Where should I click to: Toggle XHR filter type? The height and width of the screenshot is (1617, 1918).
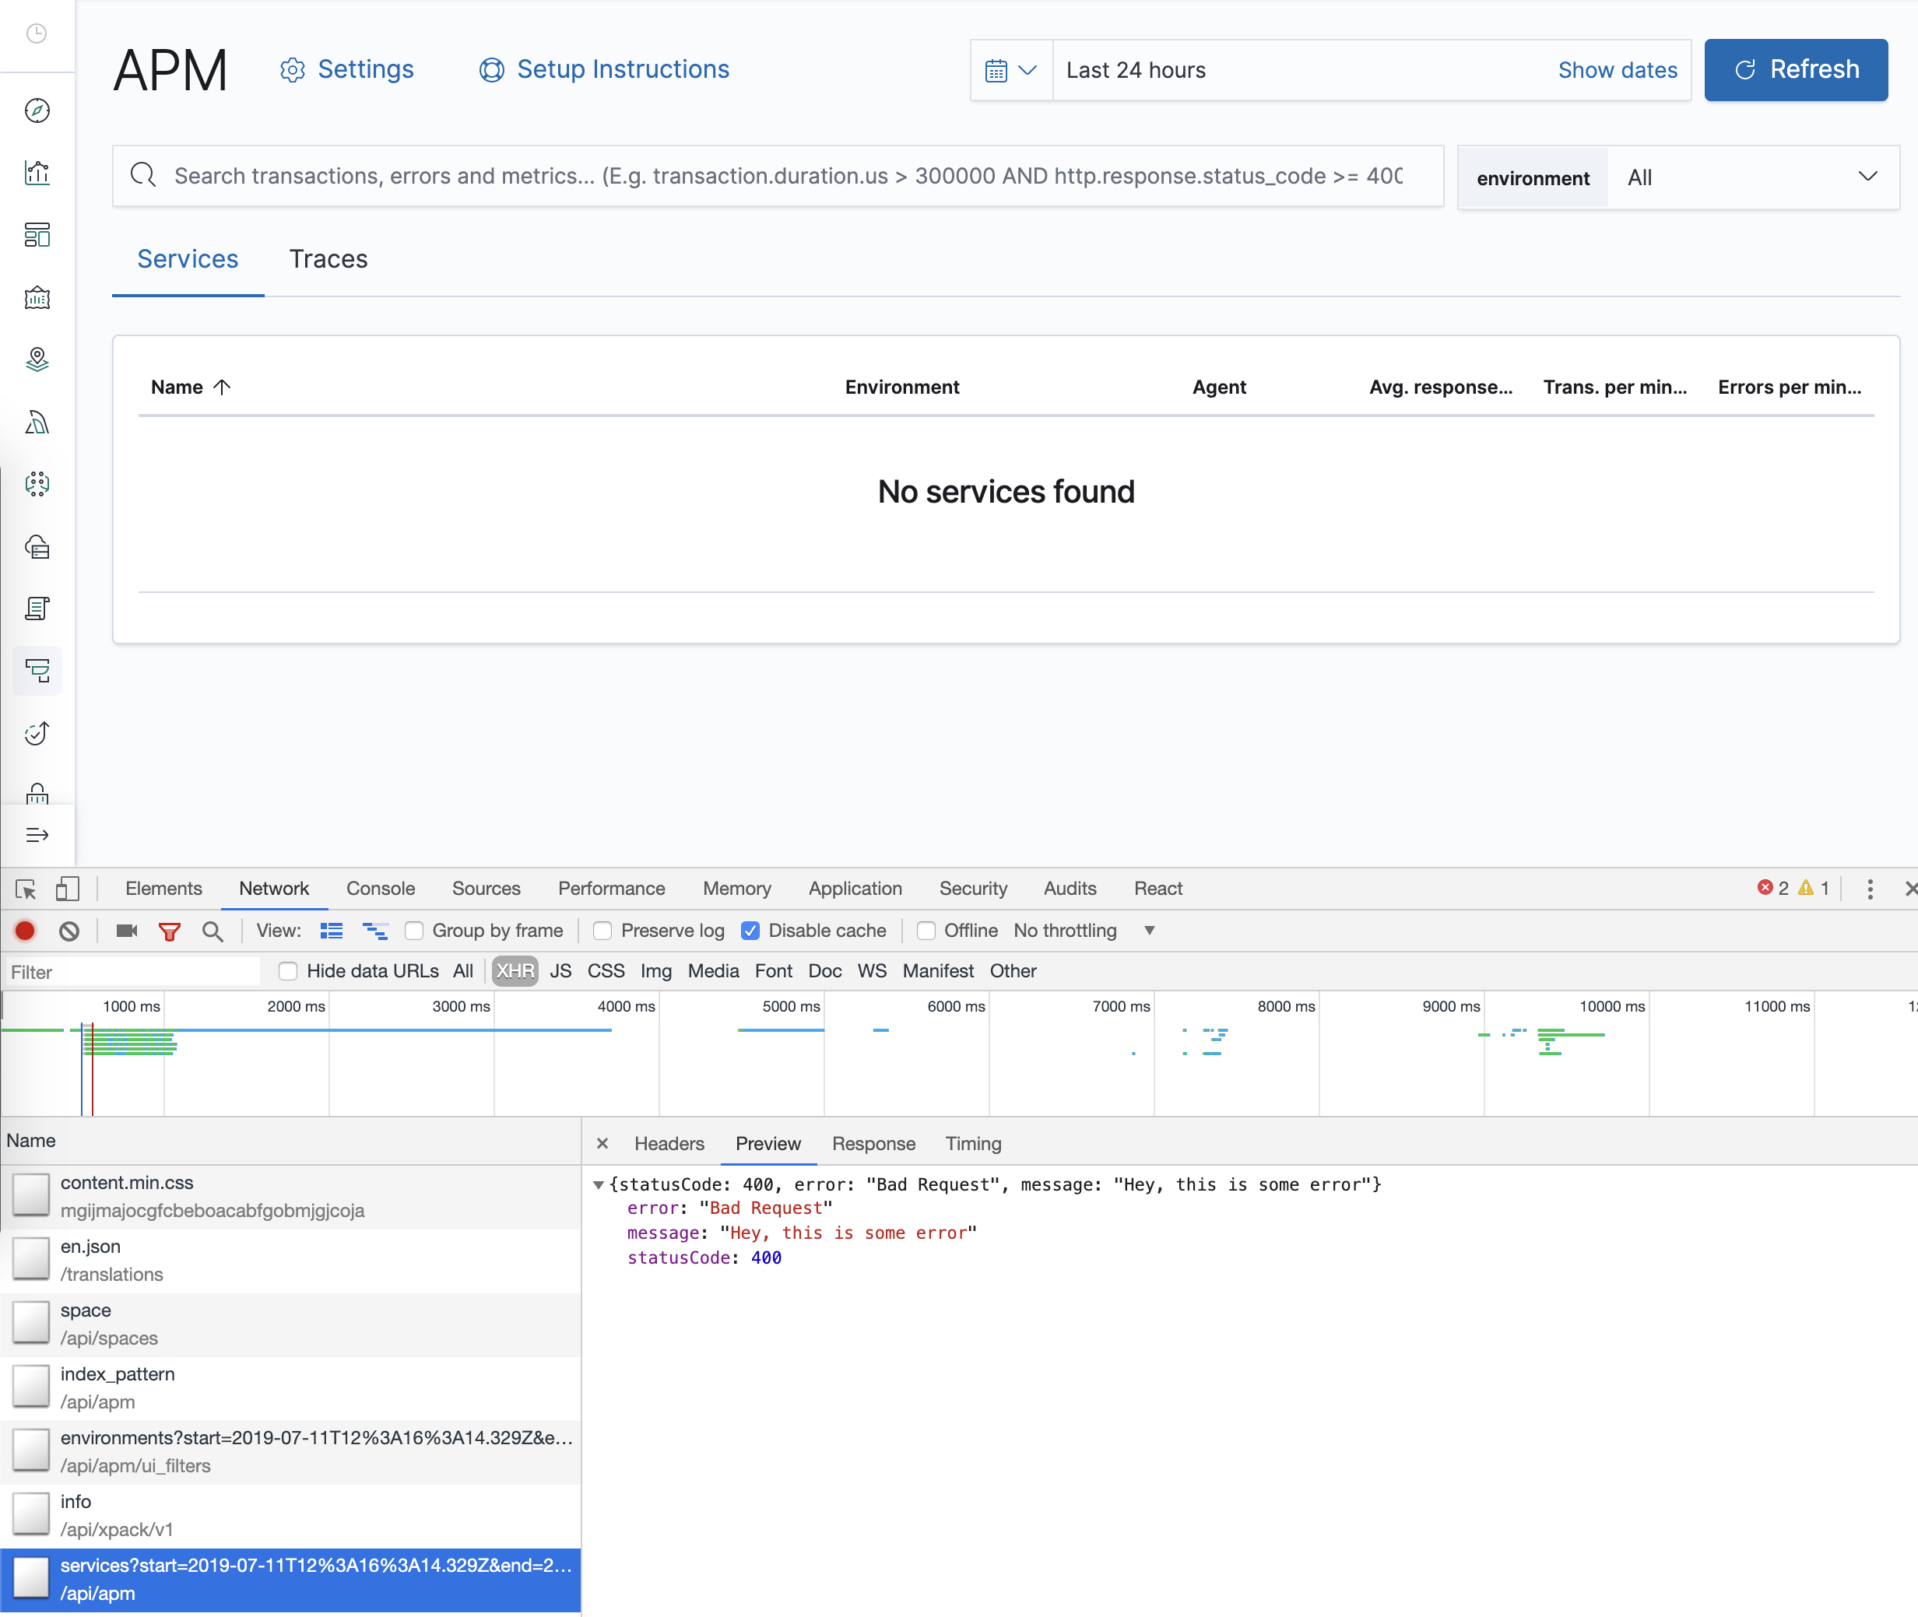[515, 971]
